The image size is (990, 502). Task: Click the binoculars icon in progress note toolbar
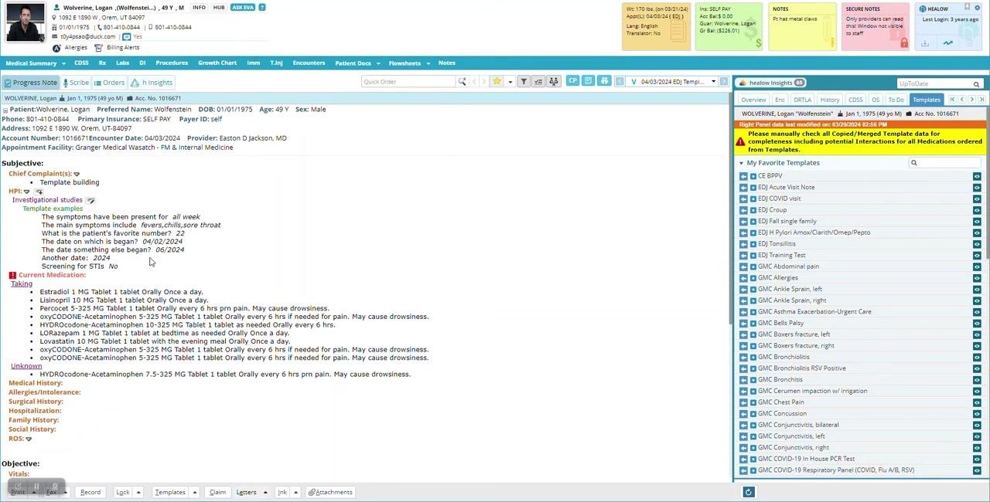(x=605, y=81)
